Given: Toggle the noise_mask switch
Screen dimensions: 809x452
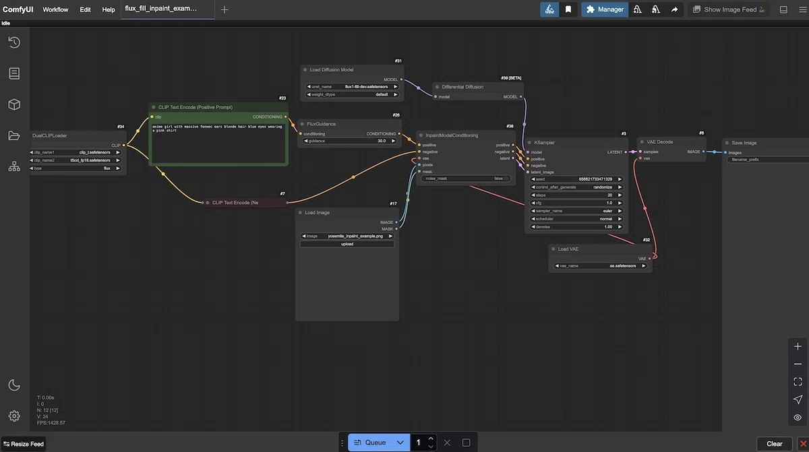Looking at the screenshot, I should point(466,179).
